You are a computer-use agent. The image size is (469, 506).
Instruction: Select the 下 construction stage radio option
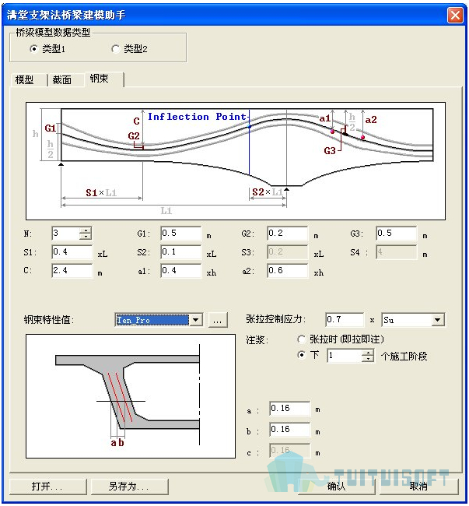(301, 355)
